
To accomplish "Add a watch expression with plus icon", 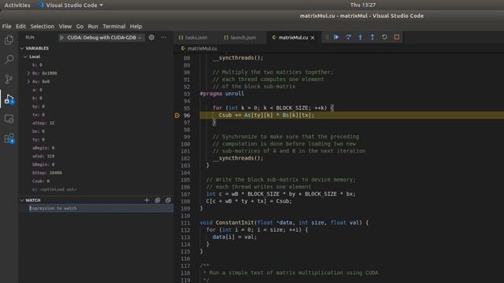I will (147, 200).
